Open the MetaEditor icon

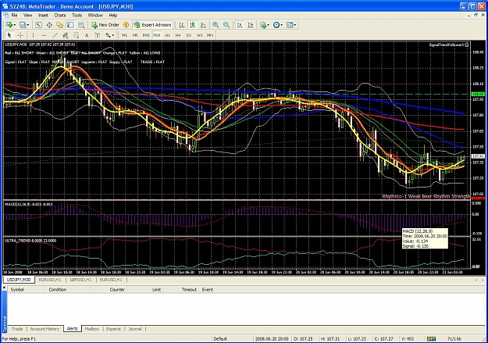point(126,25)
